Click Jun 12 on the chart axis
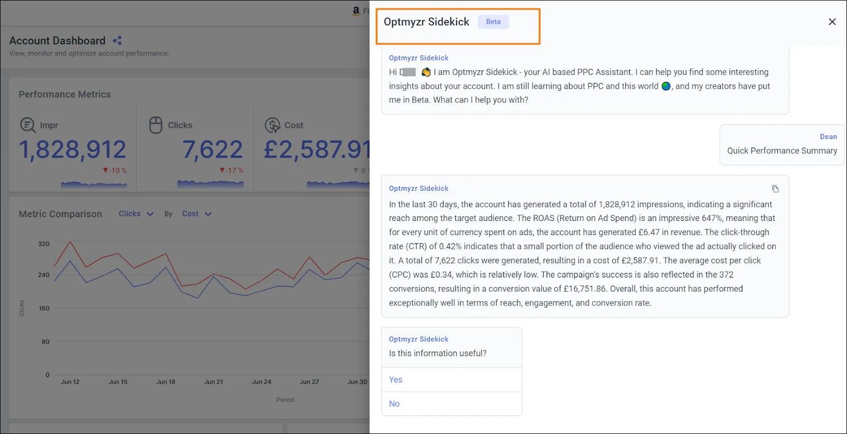This screenshot has height=434, width=847. 70,382
